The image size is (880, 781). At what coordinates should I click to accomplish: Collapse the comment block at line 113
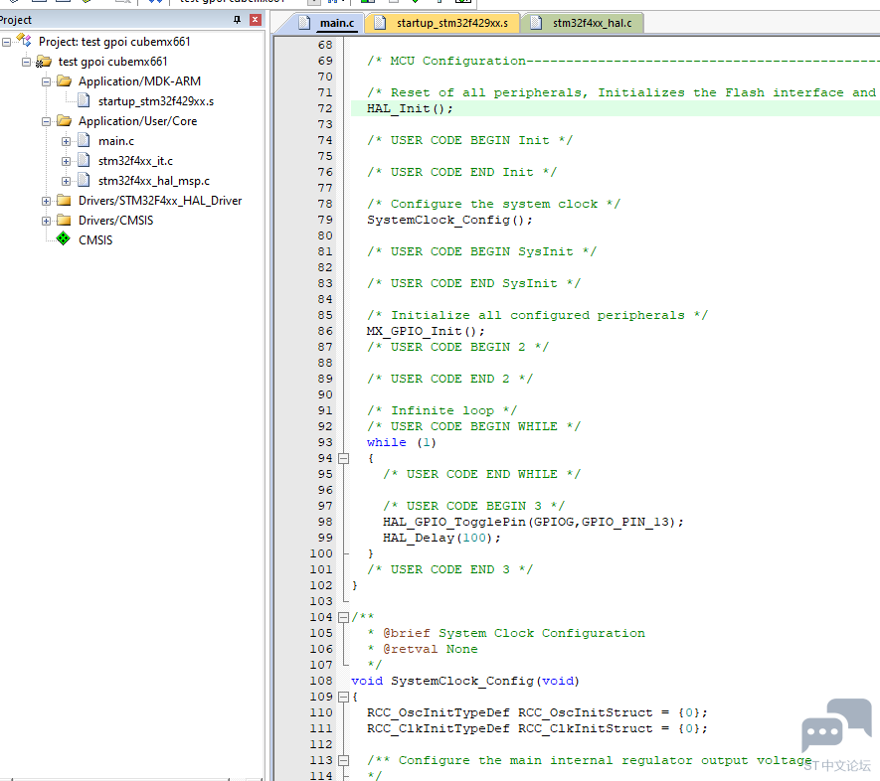[343, 761]
